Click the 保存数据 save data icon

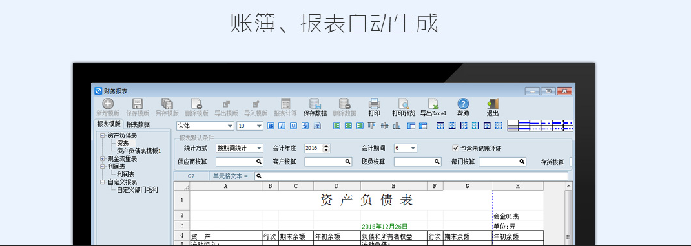[x=315, y=104]
